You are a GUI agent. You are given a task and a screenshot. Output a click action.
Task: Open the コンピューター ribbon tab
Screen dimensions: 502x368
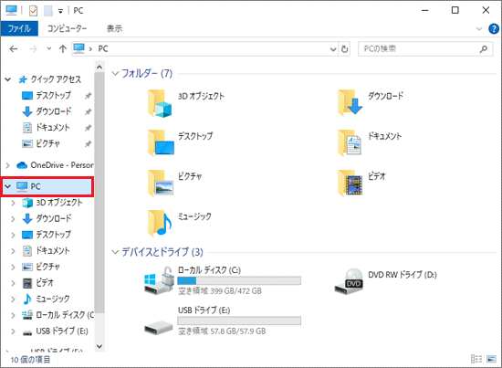coord(68,29)
